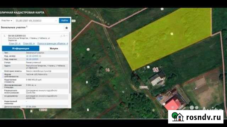Click the 27.09.2004 registration date value
The width and height of the screenshot is (227, 127).
tap(31, 107)
